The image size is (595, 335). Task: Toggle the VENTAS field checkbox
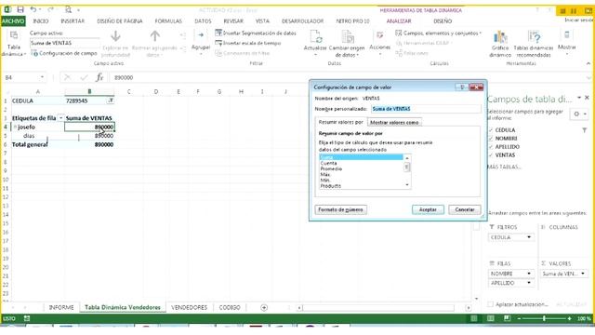(491, 155)
